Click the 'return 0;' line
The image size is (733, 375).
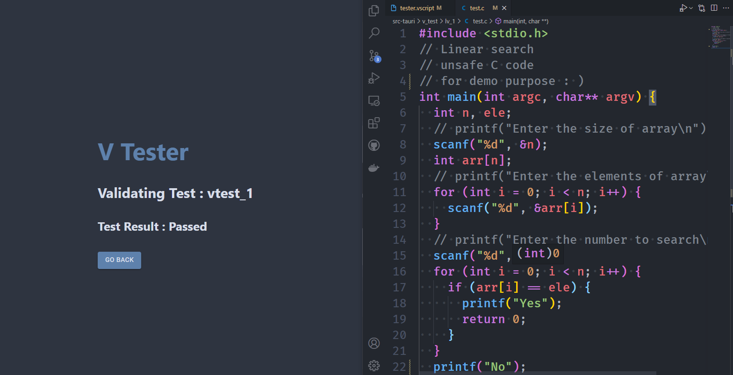(x=494, y=319)
